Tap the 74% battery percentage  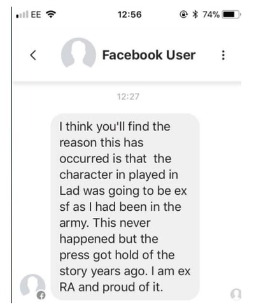point(211,15)
